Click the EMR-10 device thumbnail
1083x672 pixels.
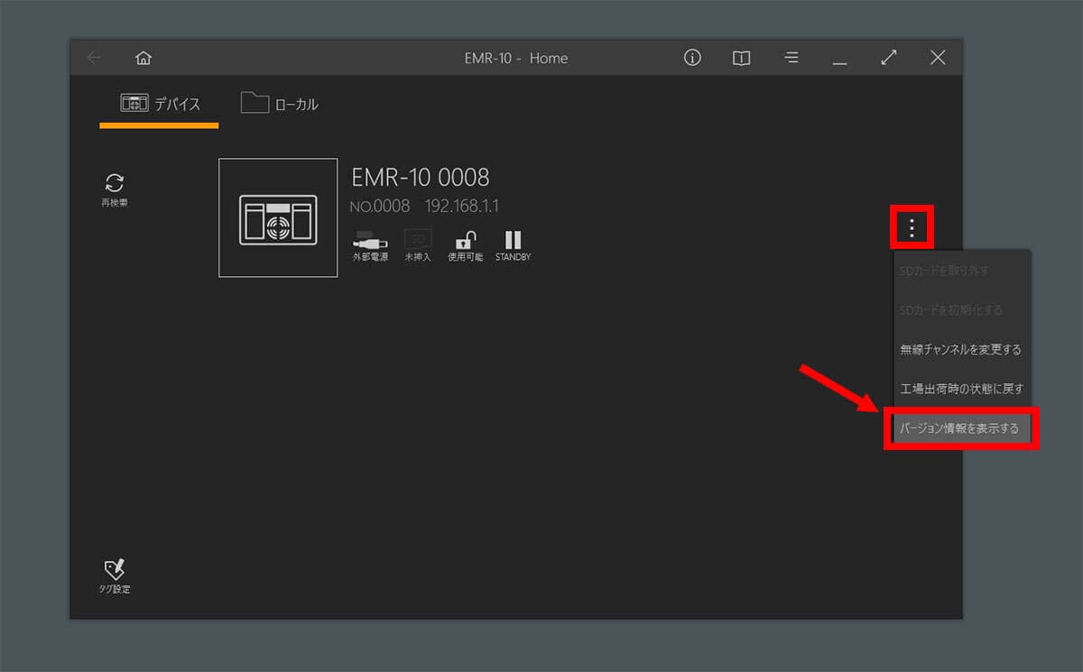point(278,217)
